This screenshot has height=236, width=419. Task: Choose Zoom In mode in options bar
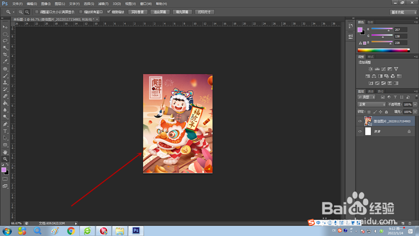point(20,12)
